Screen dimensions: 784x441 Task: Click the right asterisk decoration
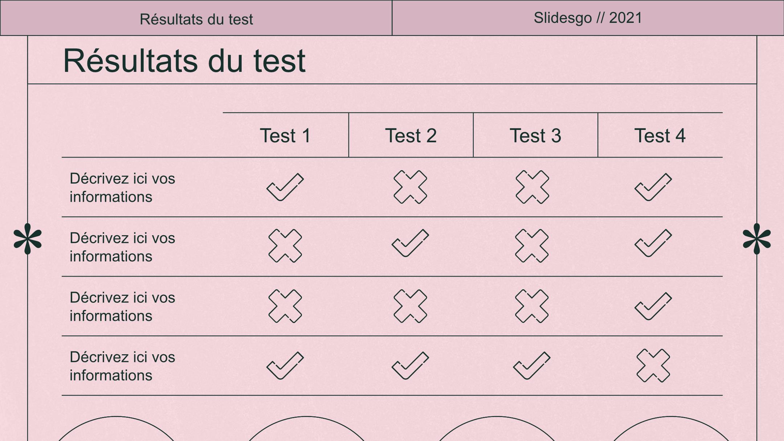point(757,238)
